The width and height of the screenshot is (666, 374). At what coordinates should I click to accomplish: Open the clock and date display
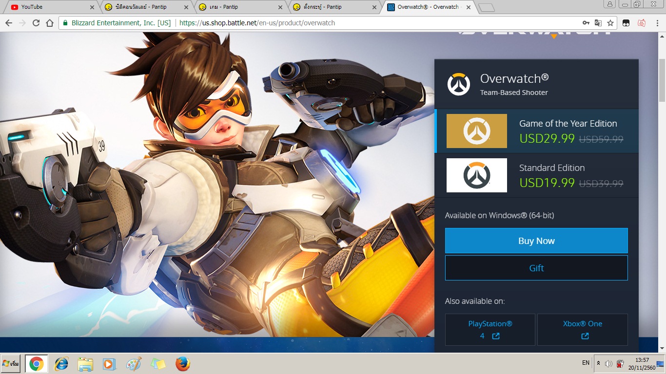(x=642, y=363)
